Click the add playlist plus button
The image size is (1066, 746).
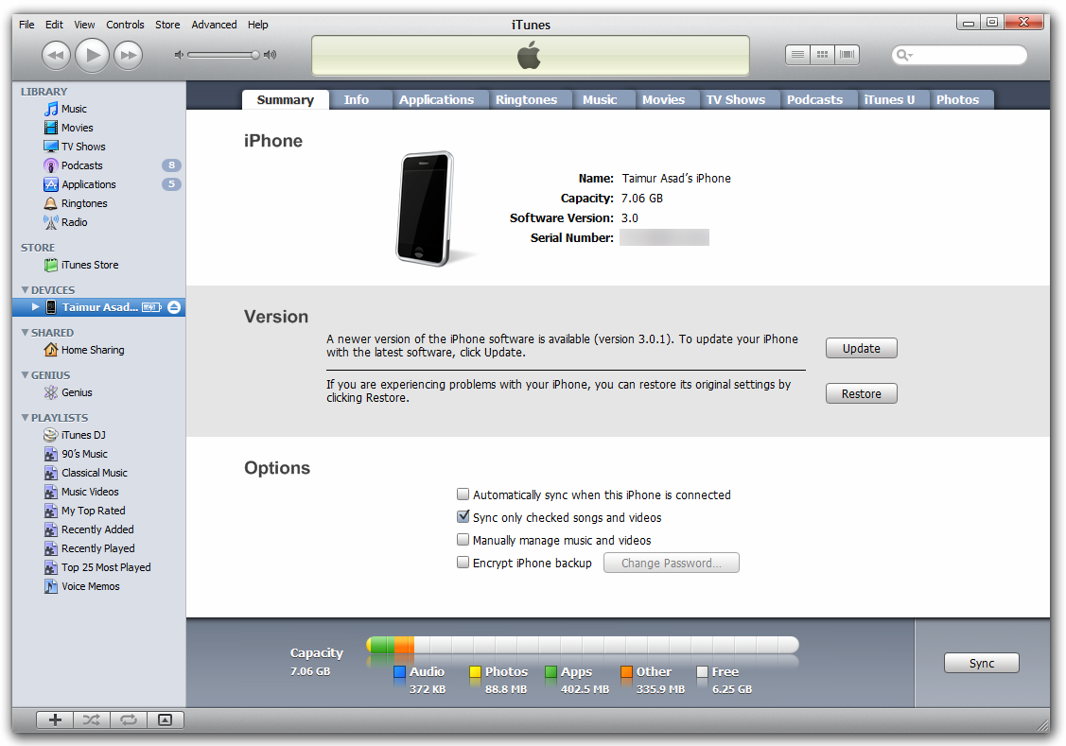tap(55, 720)
